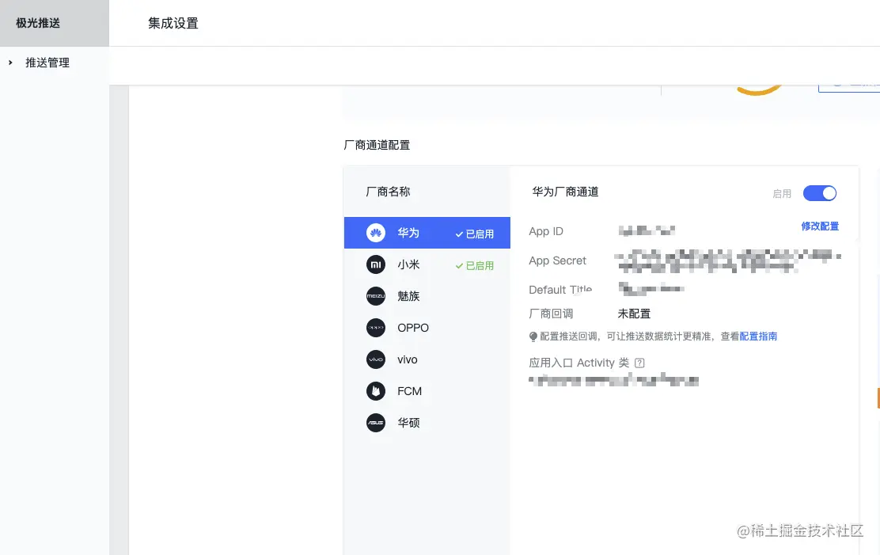Click the 极光推送 header title
This screenshot has width=880, height=555.
pyautogui.click(x=37, y=22)
